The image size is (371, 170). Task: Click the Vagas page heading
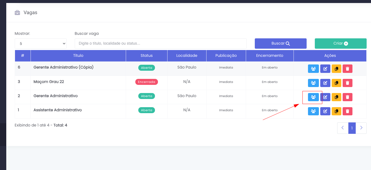pyautogui.click(x=31, y=13)
